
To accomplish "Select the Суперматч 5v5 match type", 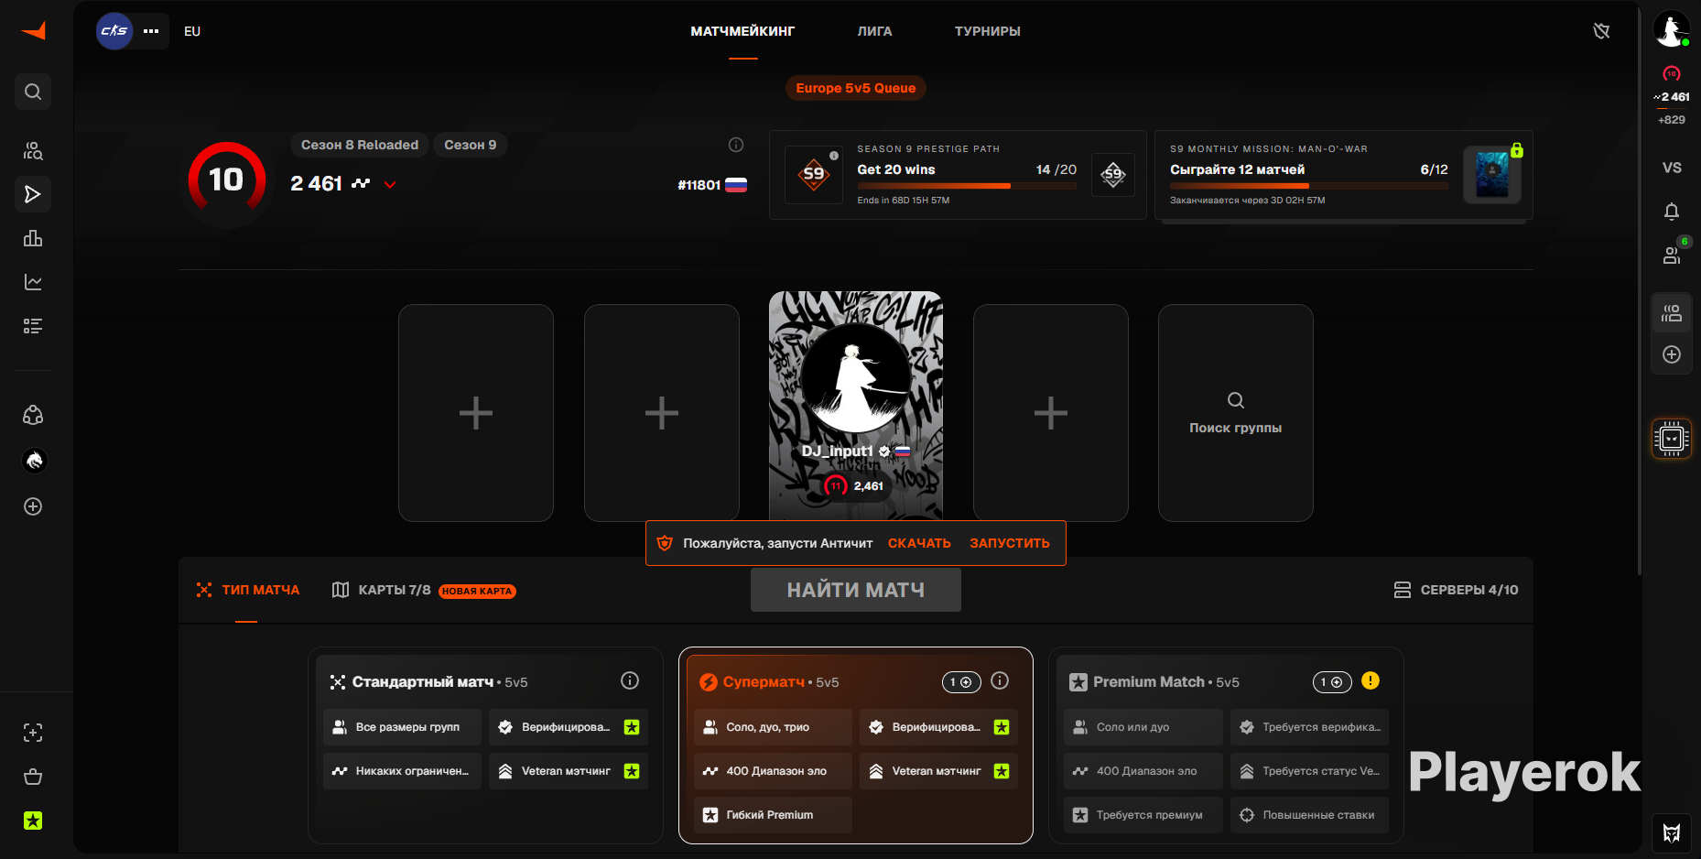I will (x=856, y=745).
